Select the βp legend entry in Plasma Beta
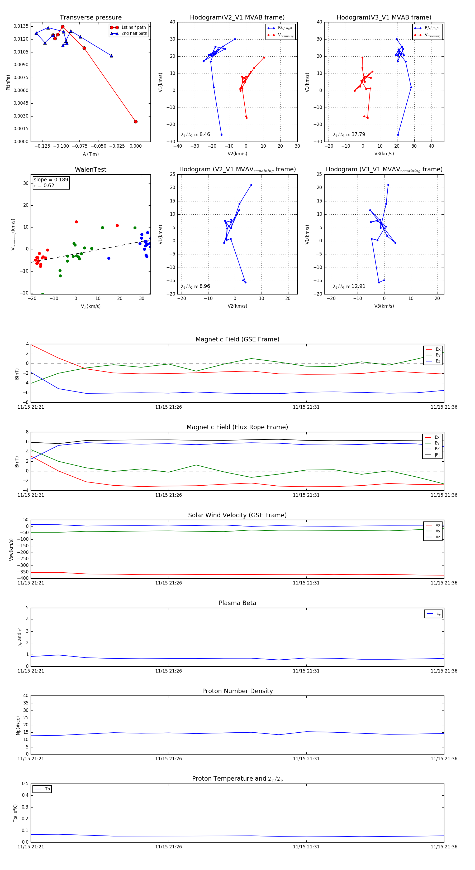 (433, 614)
